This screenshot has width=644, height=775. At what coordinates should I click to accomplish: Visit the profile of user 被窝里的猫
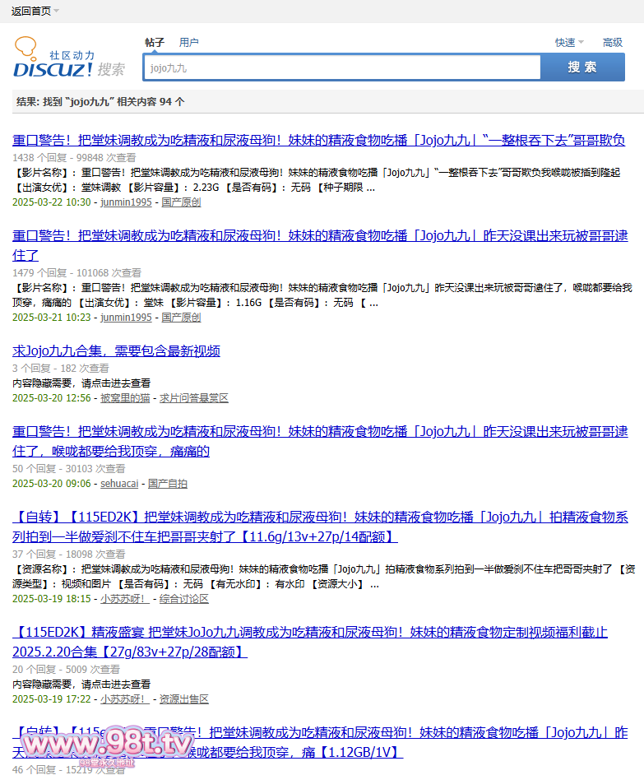pyautogui.click(x=125, y=398)
